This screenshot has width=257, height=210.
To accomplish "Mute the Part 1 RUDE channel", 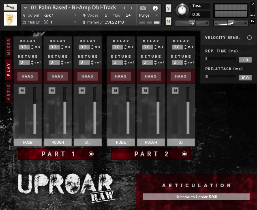I will click(22, 91).
